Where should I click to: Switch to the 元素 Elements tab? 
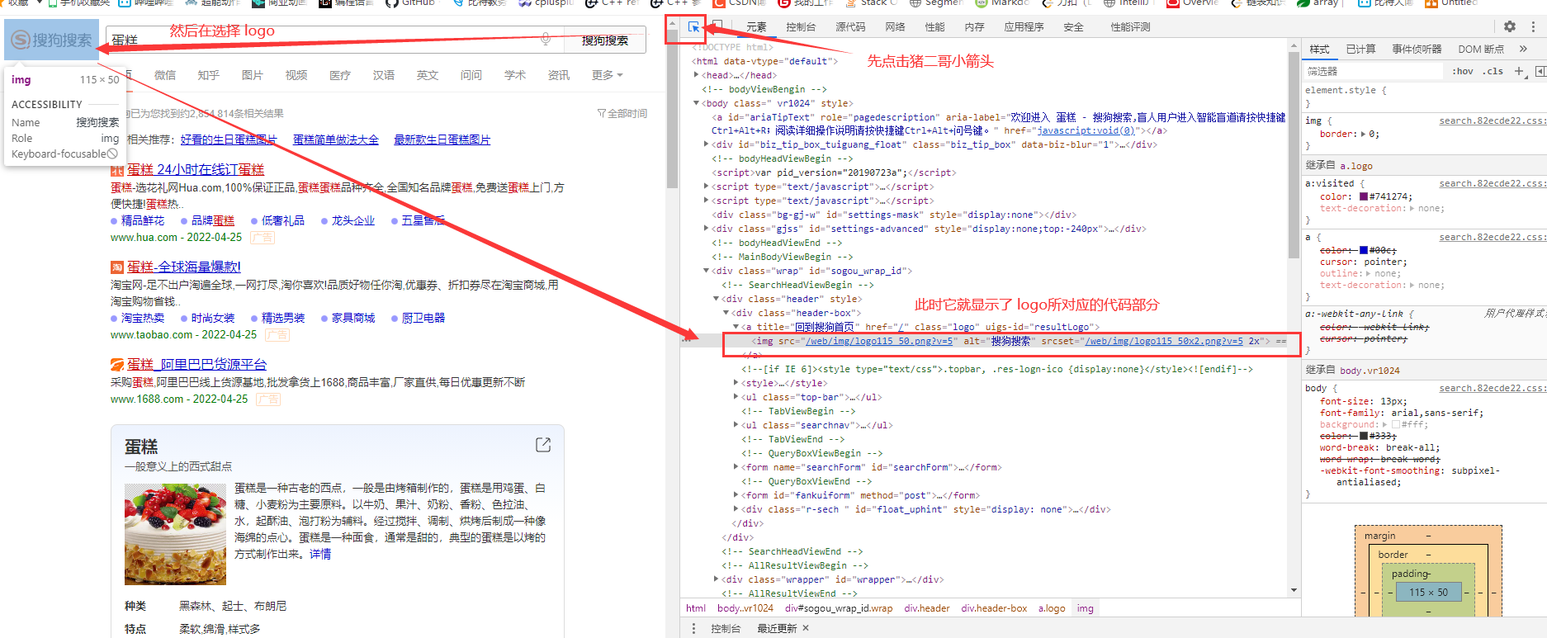756,27
